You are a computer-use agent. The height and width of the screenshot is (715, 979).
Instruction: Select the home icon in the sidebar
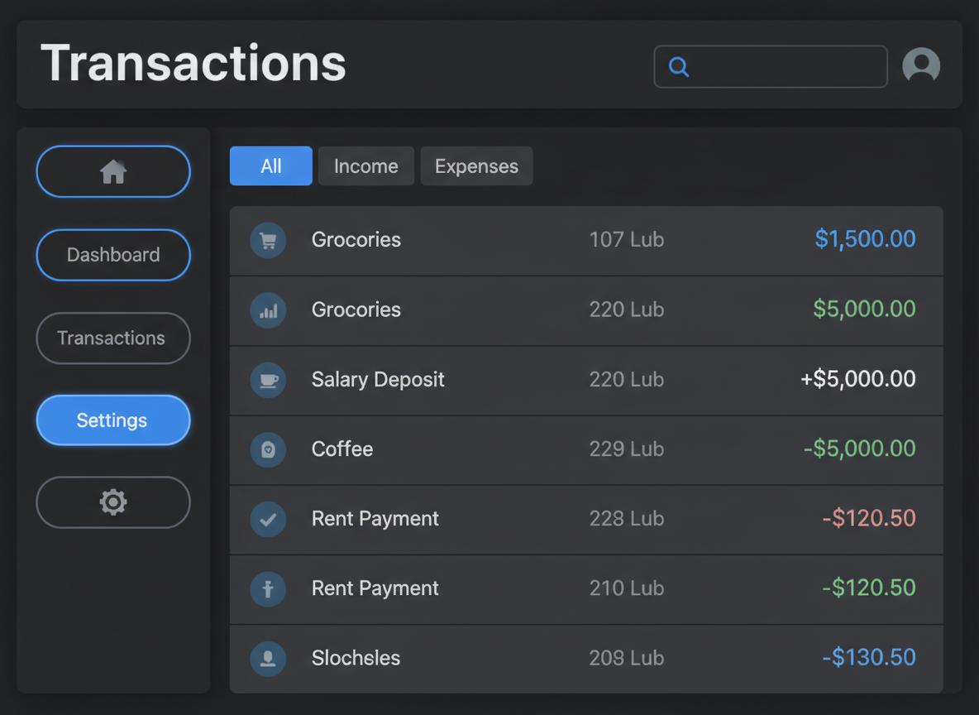[x=113, y=171]
